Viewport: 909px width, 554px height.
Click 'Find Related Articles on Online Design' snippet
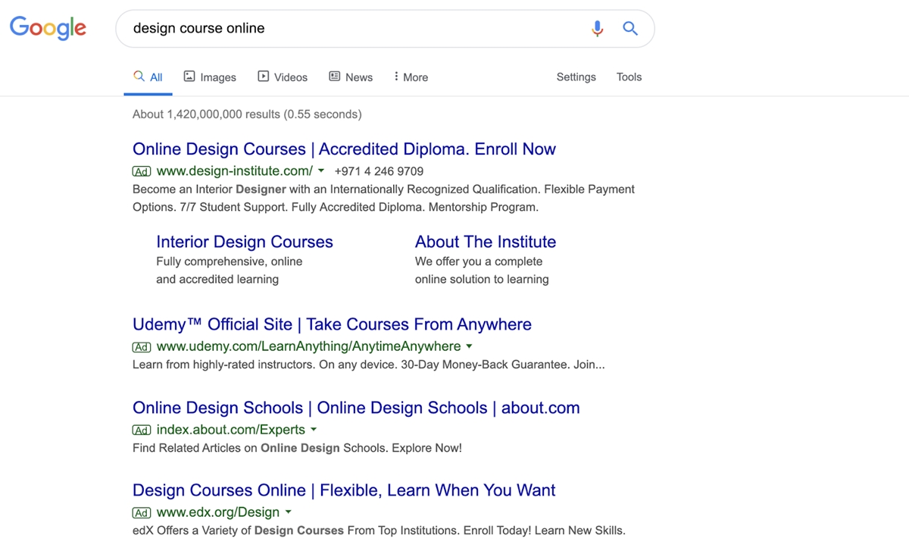297,448
